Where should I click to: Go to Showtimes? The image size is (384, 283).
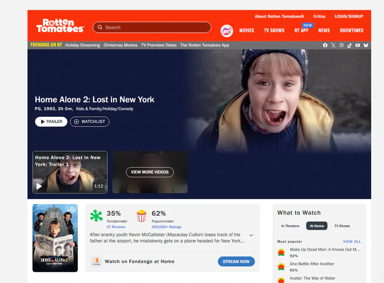click(x=352, y=31)
